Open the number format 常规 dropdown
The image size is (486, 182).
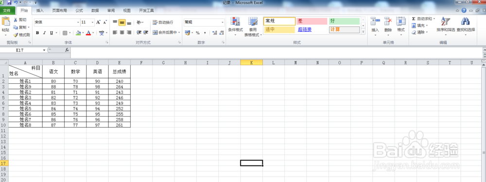coord(223,22)
